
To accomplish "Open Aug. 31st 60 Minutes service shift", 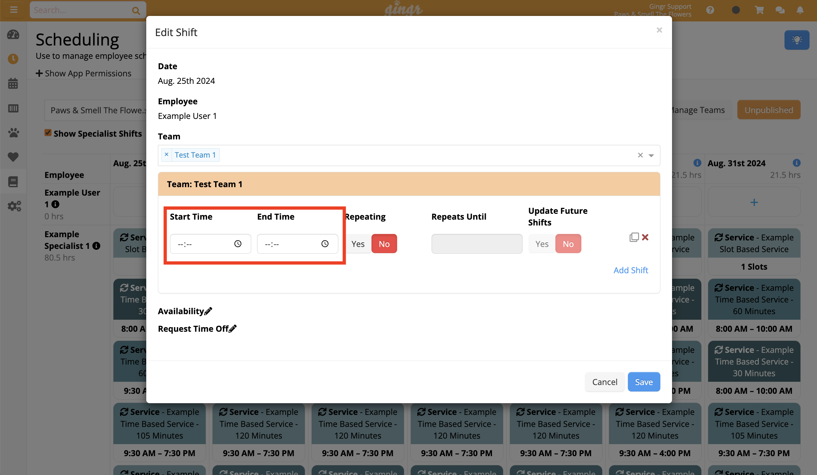I will [x=754, y=308].
